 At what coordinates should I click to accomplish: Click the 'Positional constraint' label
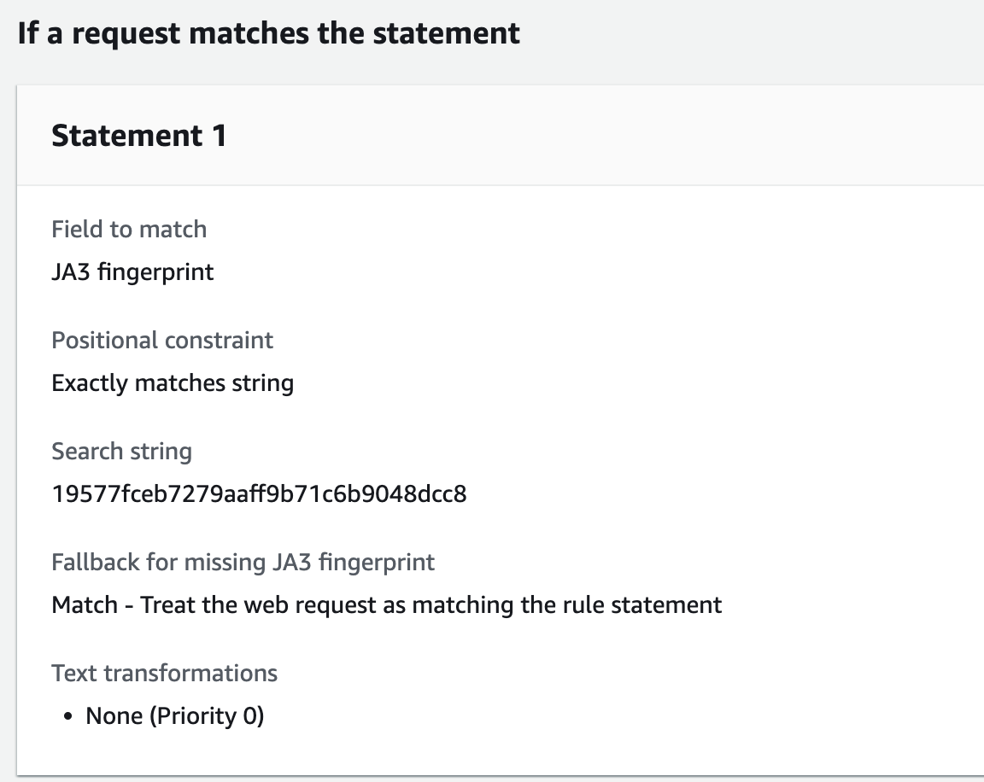pos(162,340)
